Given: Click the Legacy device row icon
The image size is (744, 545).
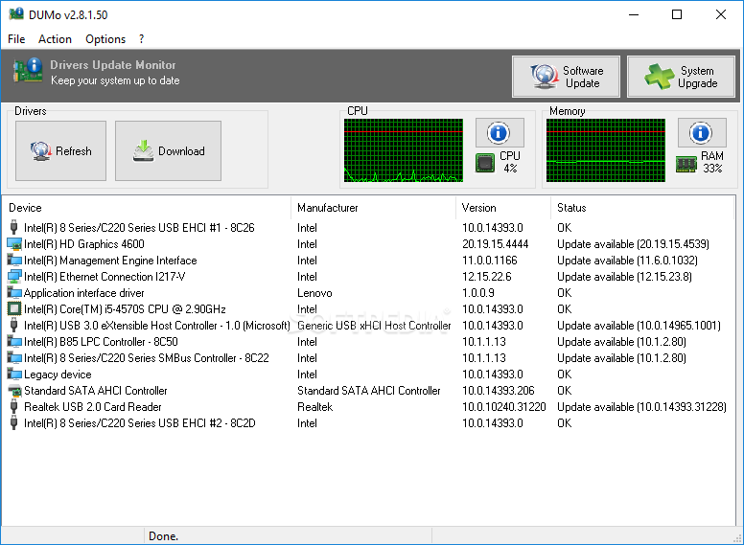Looking at the screenshot, I should [x=14, y=374].
